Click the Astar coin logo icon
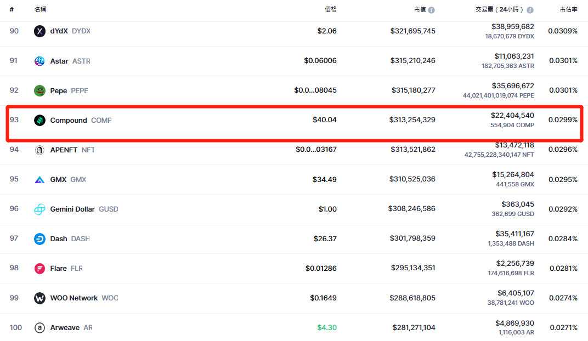 coord(39,61)
